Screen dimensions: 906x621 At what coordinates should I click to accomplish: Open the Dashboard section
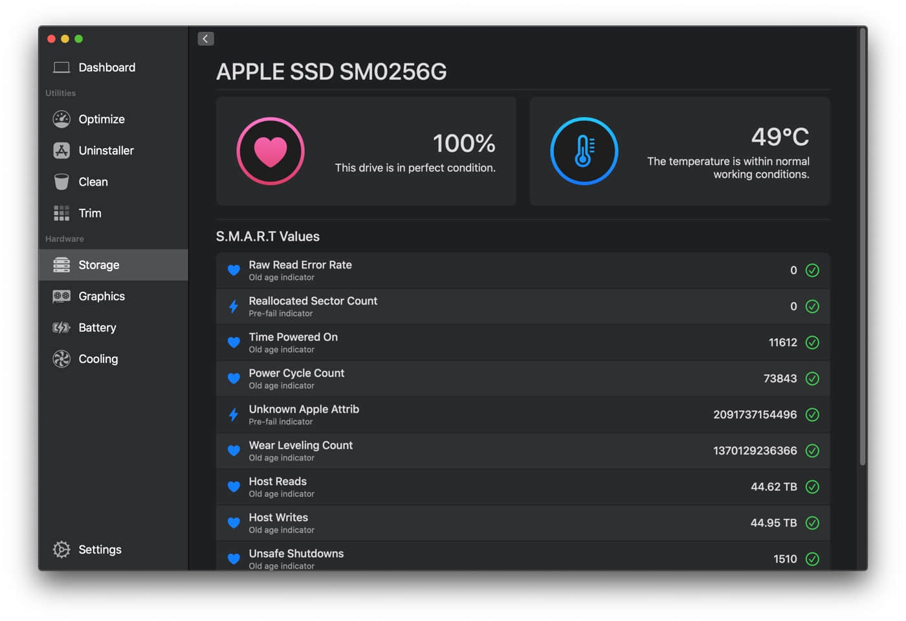pos(113,67)
